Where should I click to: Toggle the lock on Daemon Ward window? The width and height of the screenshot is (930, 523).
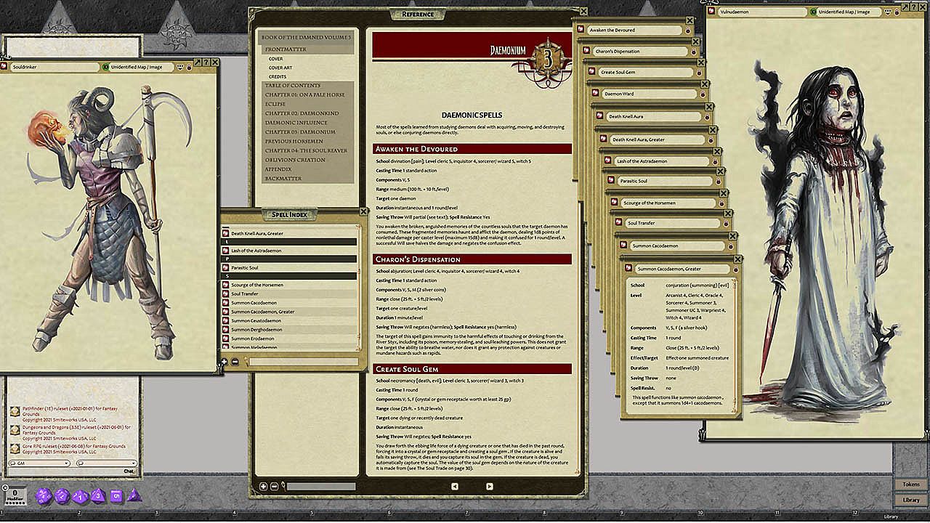(x=703, y=94)
